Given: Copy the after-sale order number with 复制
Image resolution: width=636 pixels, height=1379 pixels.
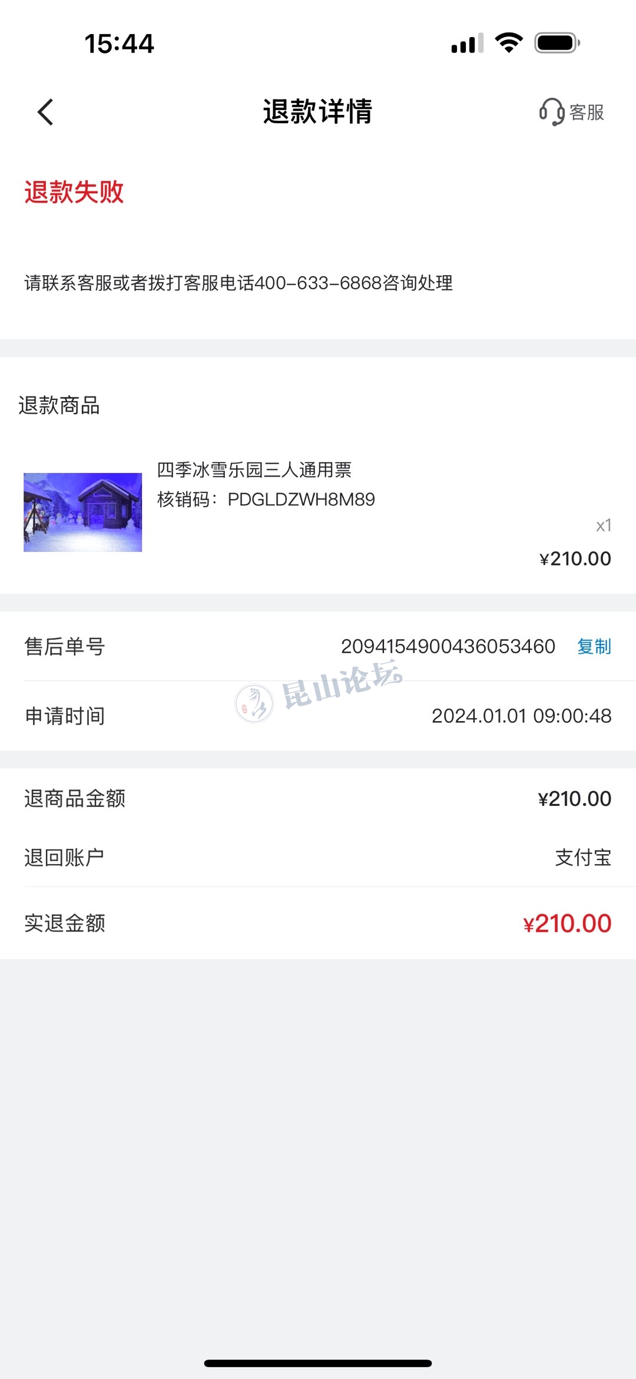Looking at the screenshot, I should click(x=594, y=646).
